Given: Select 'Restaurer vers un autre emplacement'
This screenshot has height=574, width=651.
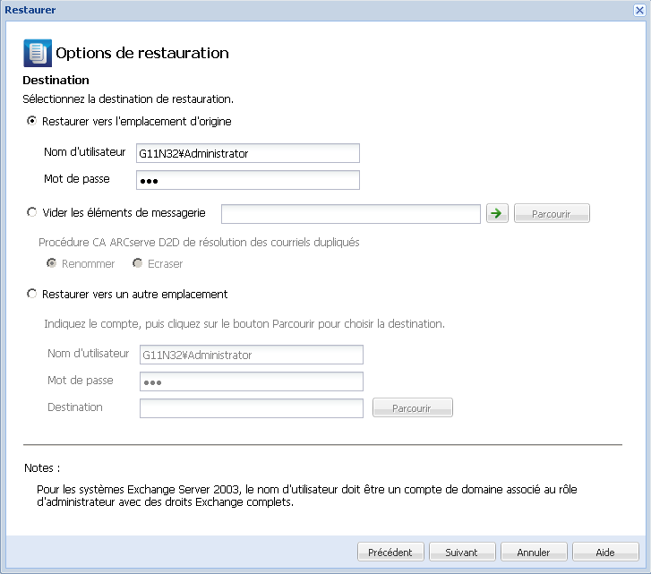Looking at the screenshot, I should click(x=33, y=294).
